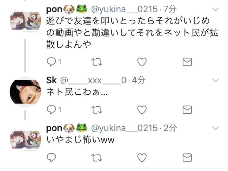Viewport: 228px width, 171px height.
Task: Like Sk's tweet posted 4分 ago
Action: click(x=142, y=110)
